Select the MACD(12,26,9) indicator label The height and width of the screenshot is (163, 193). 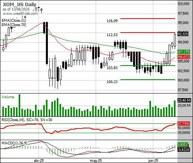[14, 143]
